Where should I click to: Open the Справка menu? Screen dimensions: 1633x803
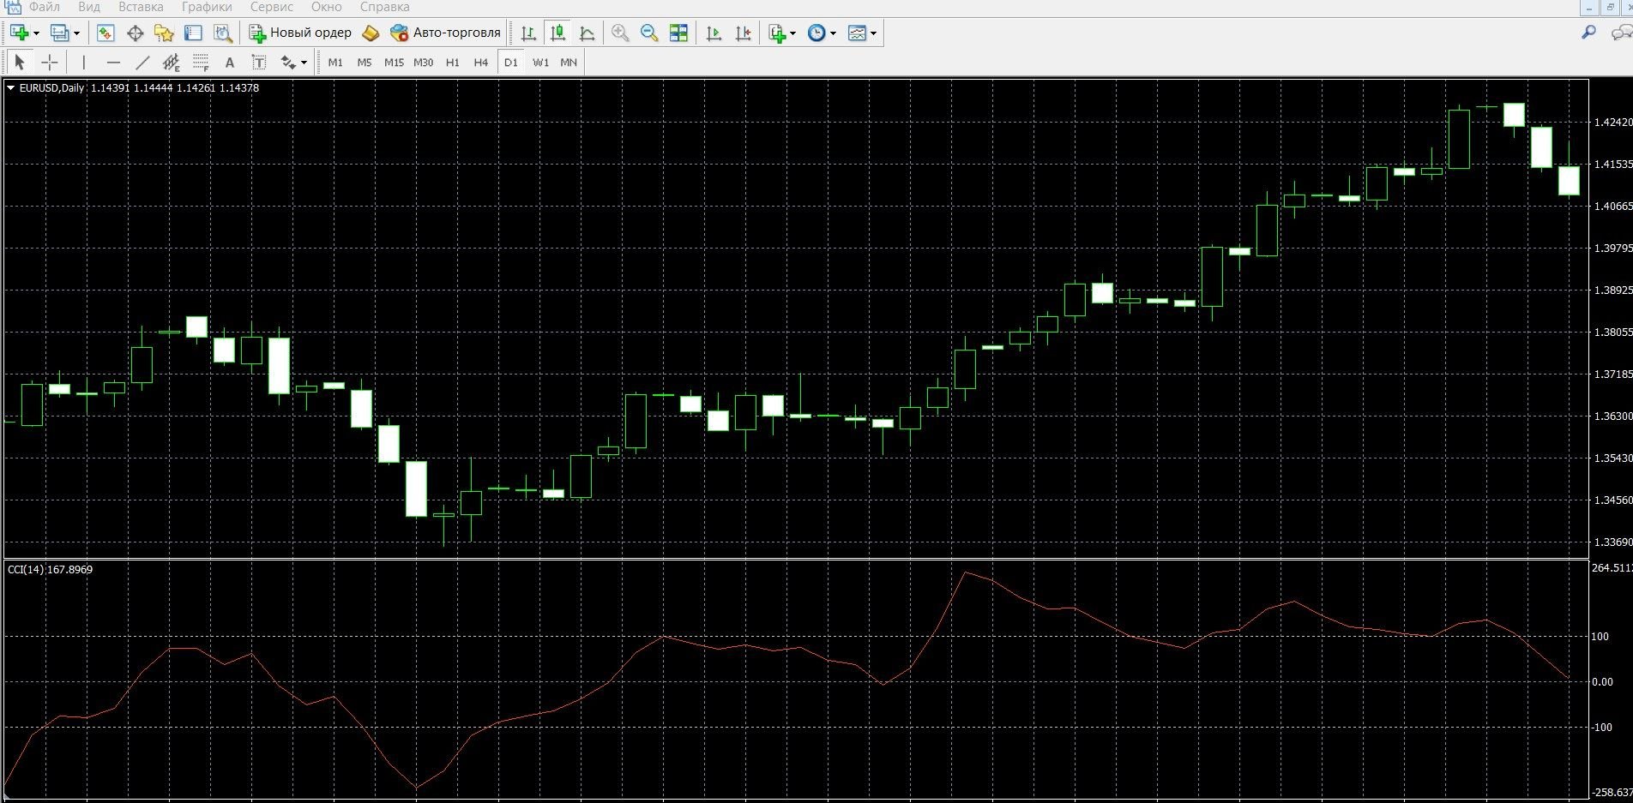tap(385, 7)
